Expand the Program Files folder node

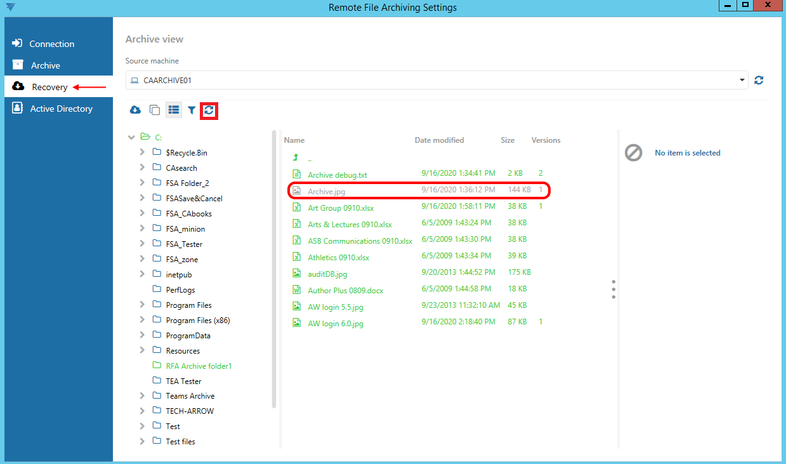(142, 305)
